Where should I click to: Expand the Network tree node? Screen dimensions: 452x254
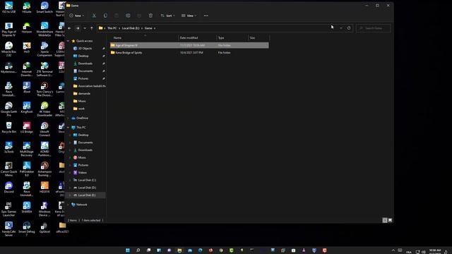69,205
